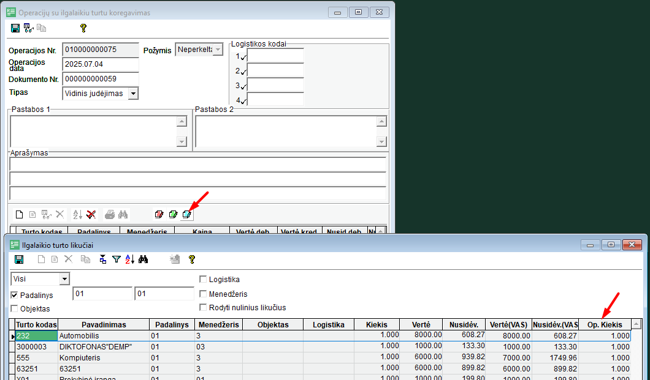Click the Op. Kiekis column header
The width and height of the screenshot is (650, 380).
coord(605,324)
